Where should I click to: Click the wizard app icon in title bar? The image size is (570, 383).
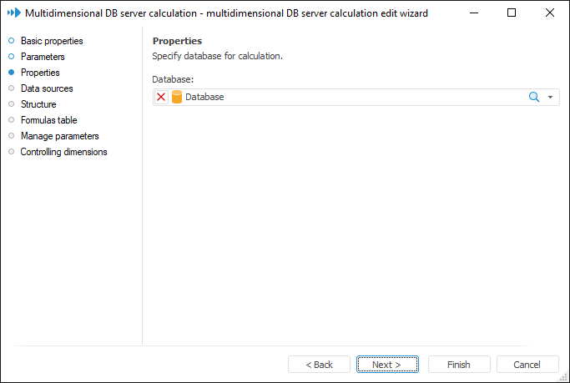click(13, 13)
